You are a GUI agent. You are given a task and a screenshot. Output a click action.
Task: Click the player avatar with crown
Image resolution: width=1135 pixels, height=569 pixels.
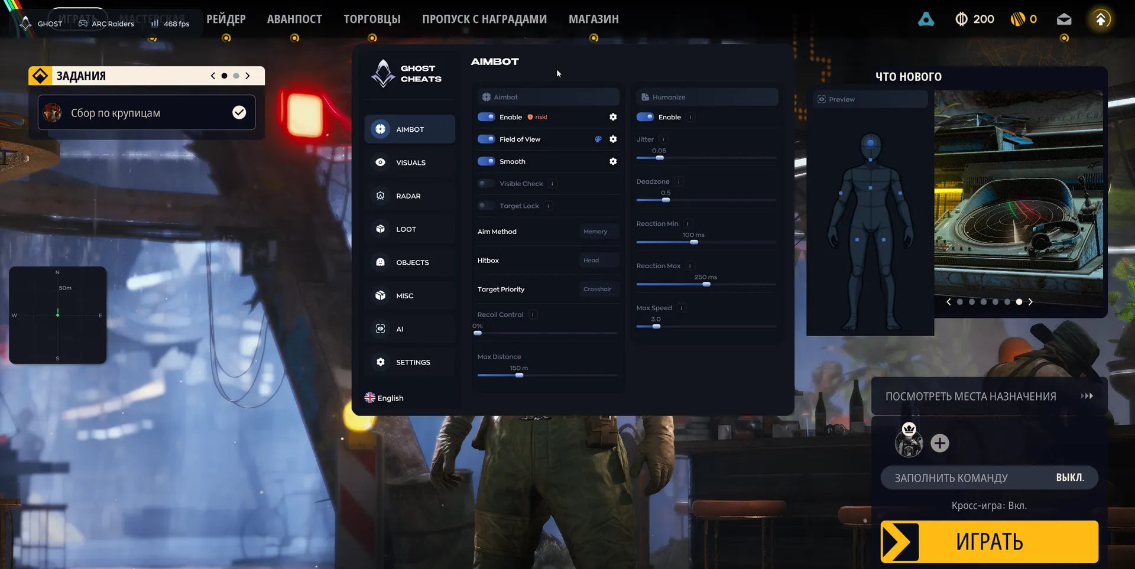[x=909, y=440]
